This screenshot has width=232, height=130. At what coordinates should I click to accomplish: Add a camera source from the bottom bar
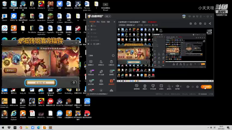pyautogui.click(x=145, y=87)
